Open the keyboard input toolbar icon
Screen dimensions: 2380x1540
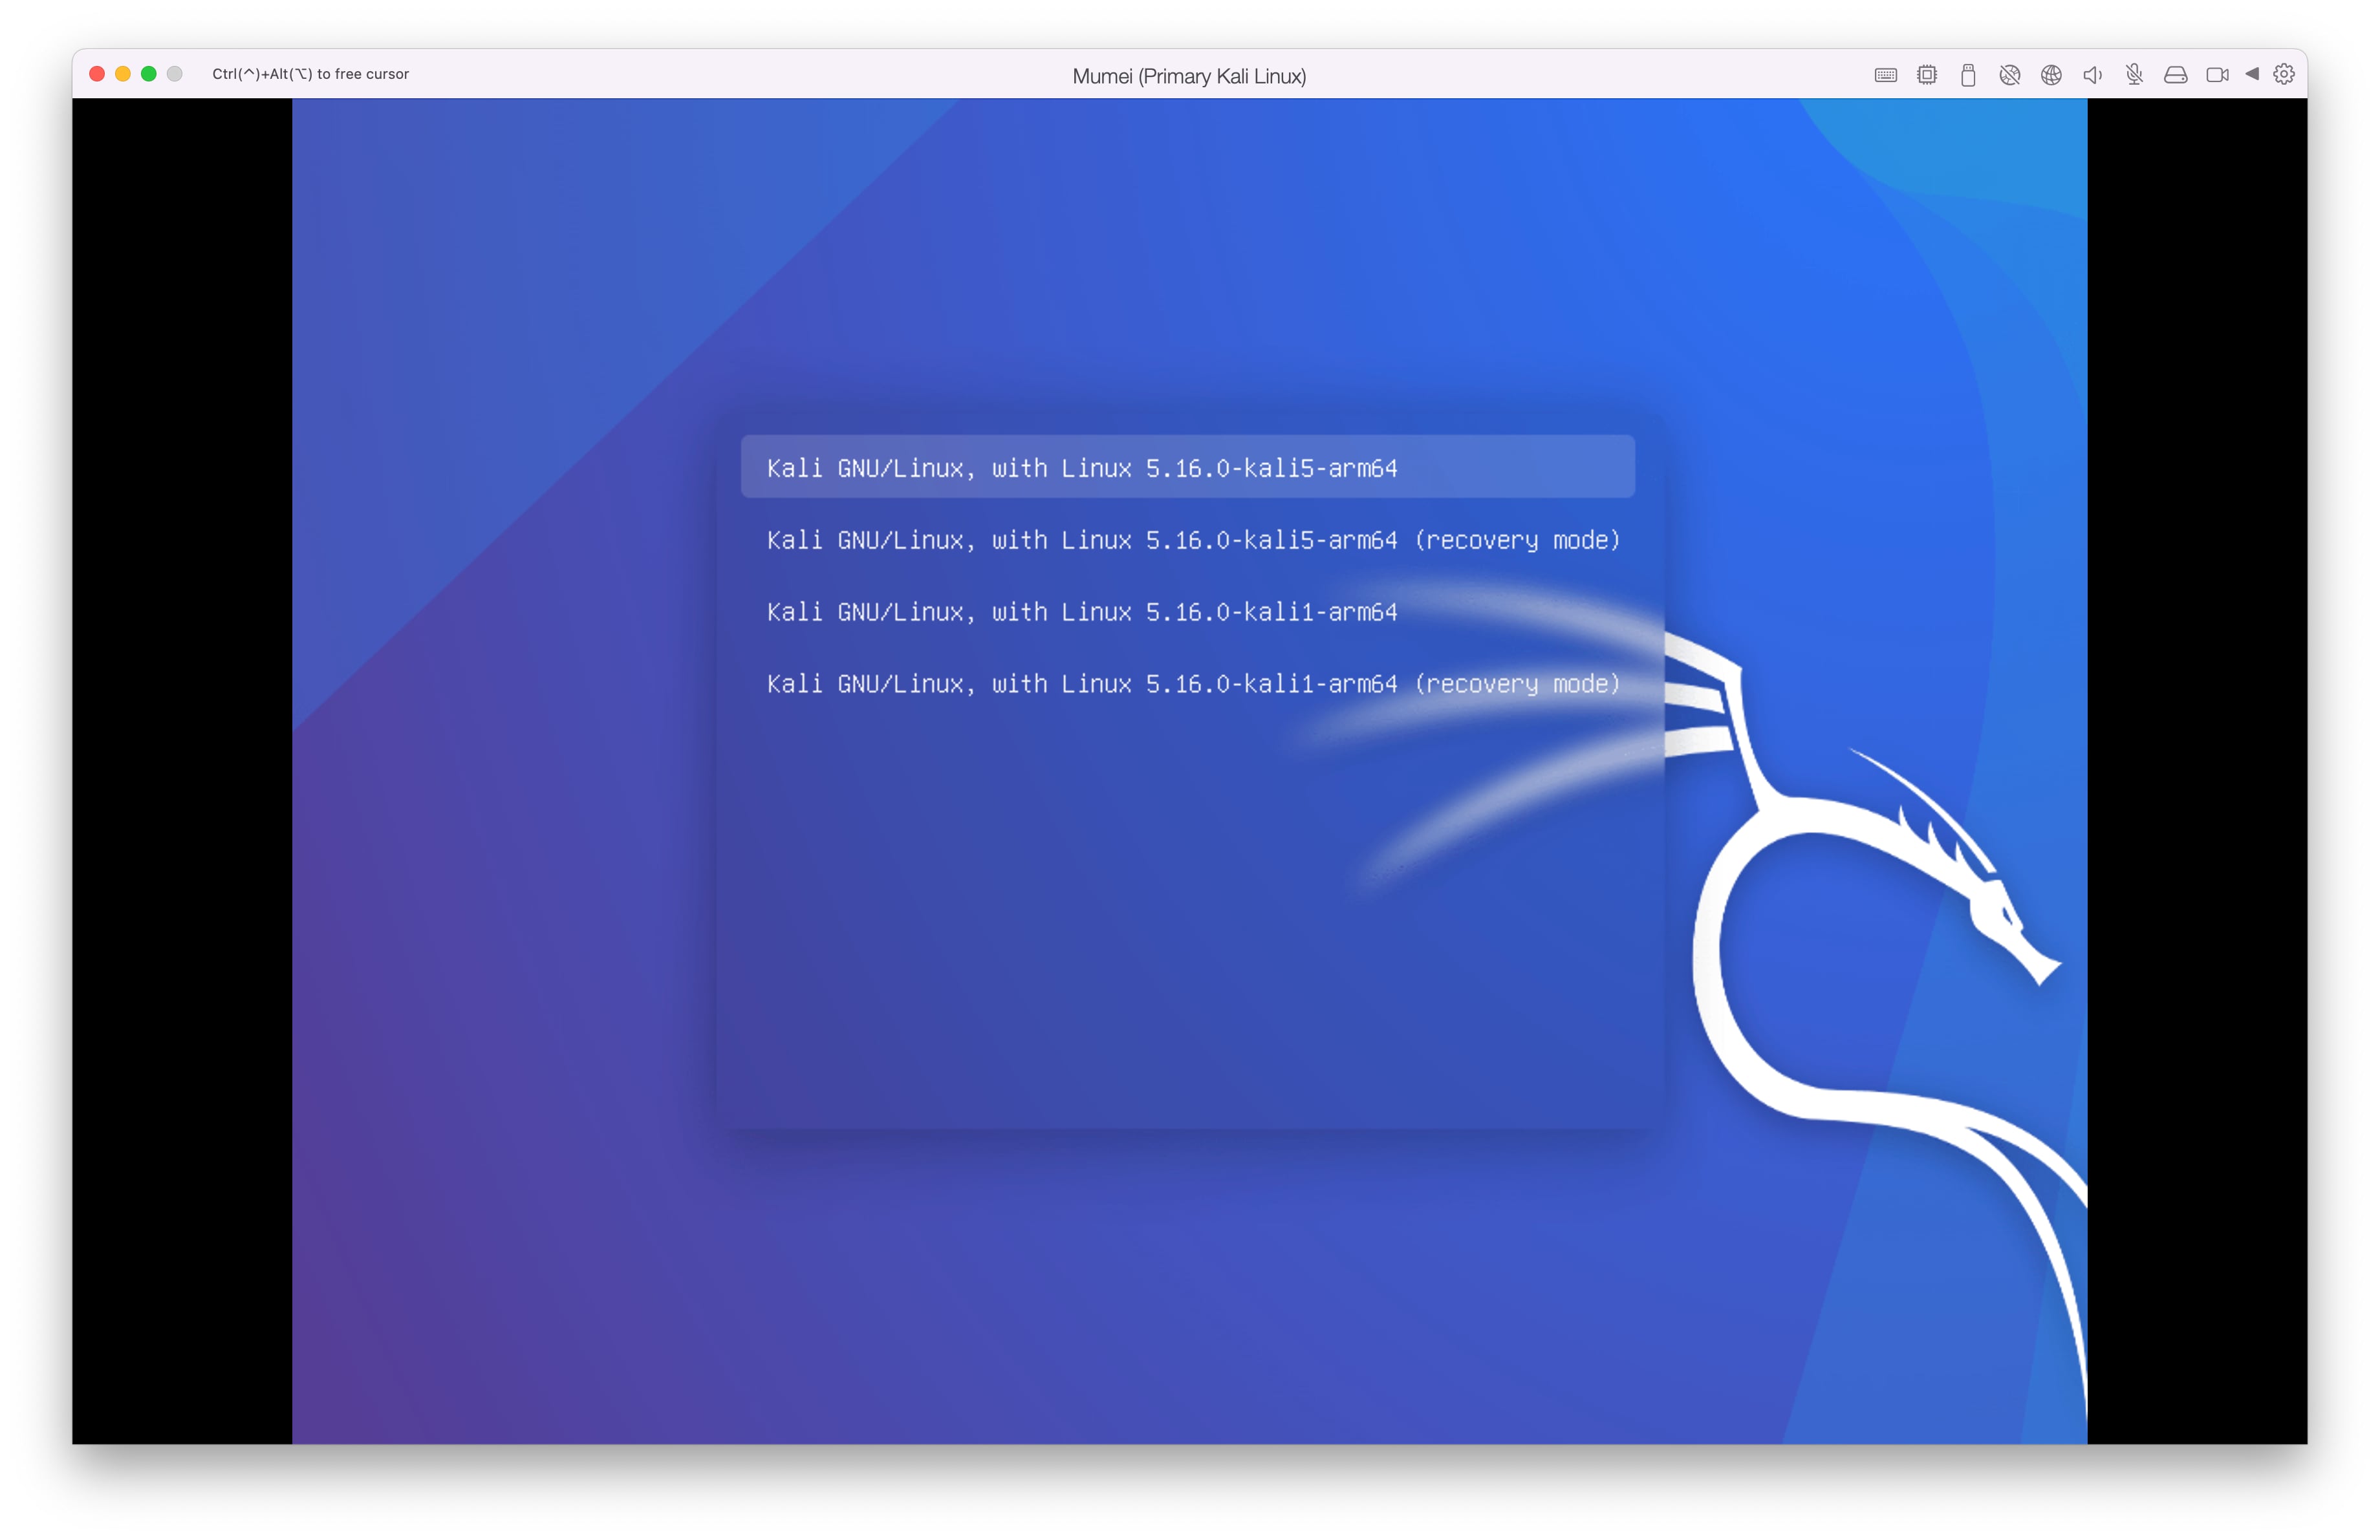point(1885,75)
